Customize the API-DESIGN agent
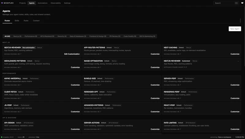245x139 pixels. (75, 129)
